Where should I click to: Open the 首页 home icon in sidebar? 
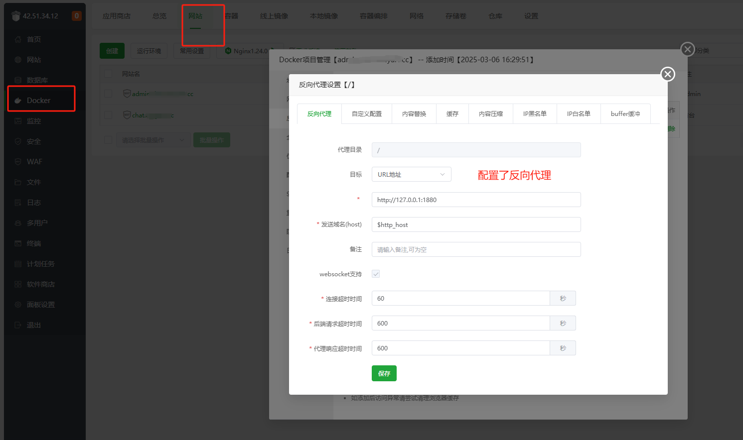[x=18, y=39]
